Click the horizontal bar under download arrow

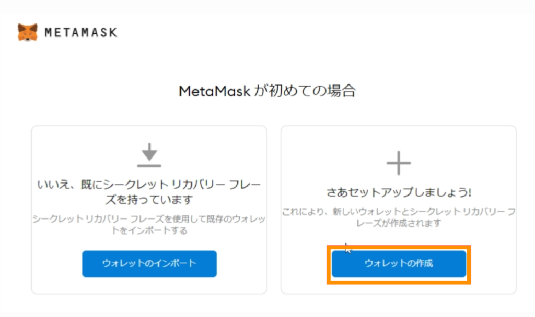coord(149,165)
